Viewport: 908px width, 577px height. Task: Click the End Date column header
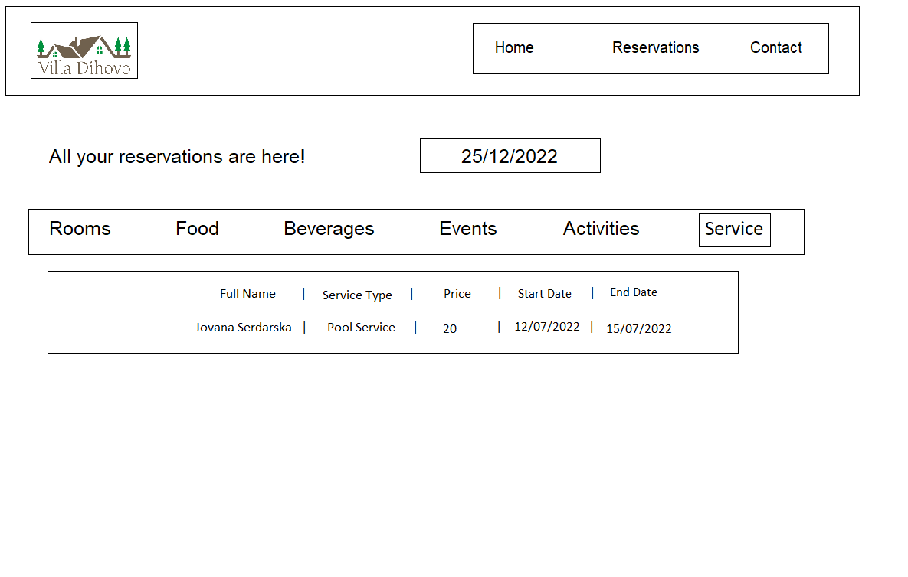pyautogui.click(x=633, y=292)
